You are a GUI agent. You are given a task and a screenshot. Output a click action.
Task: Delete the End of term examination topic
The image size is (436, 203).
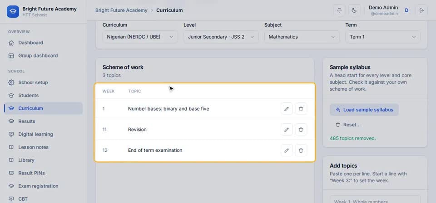(301, 150)
